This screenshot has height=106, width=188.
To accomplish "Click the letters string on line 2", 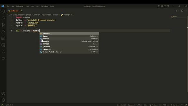I will pos(42,20).
